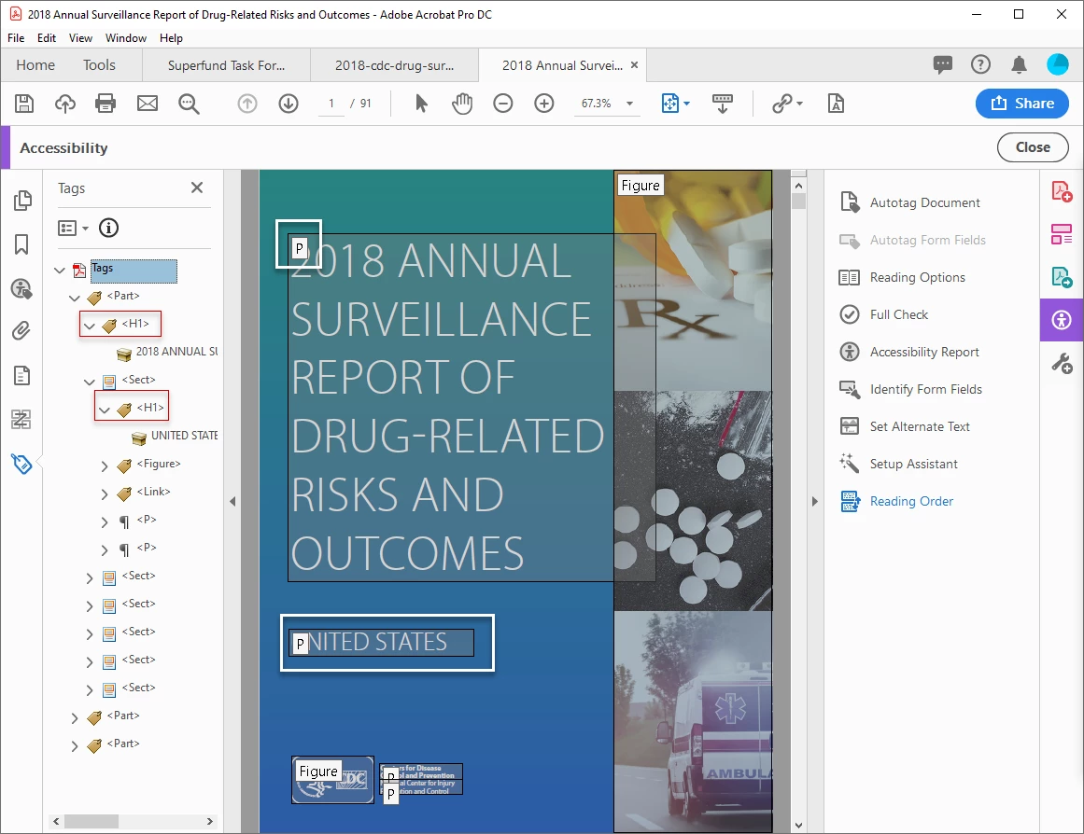Open the link tool dropdown arrow
The width and height of the screenshot is (1084, 834).
coord(800,104)
